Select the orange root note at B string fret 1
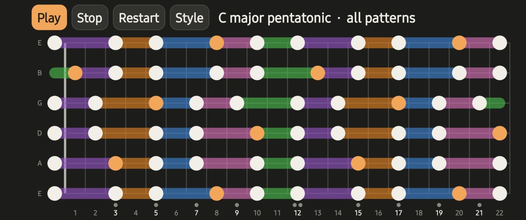 75,73
